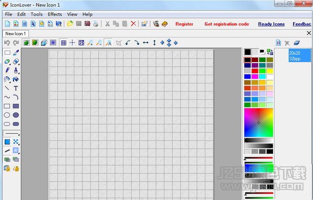
Task: Click the Register link
Action: [184, 24]
